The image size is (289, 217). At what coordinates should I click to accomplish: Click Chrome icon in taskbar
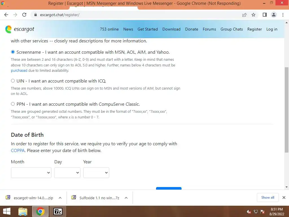point(40,211)
